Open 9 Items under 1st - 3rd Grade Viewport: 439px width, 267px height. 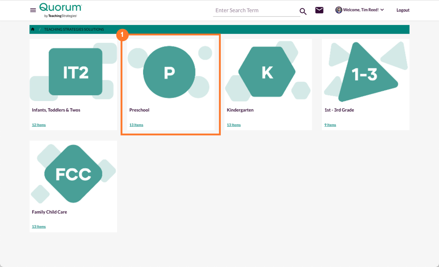pos(330,125)
